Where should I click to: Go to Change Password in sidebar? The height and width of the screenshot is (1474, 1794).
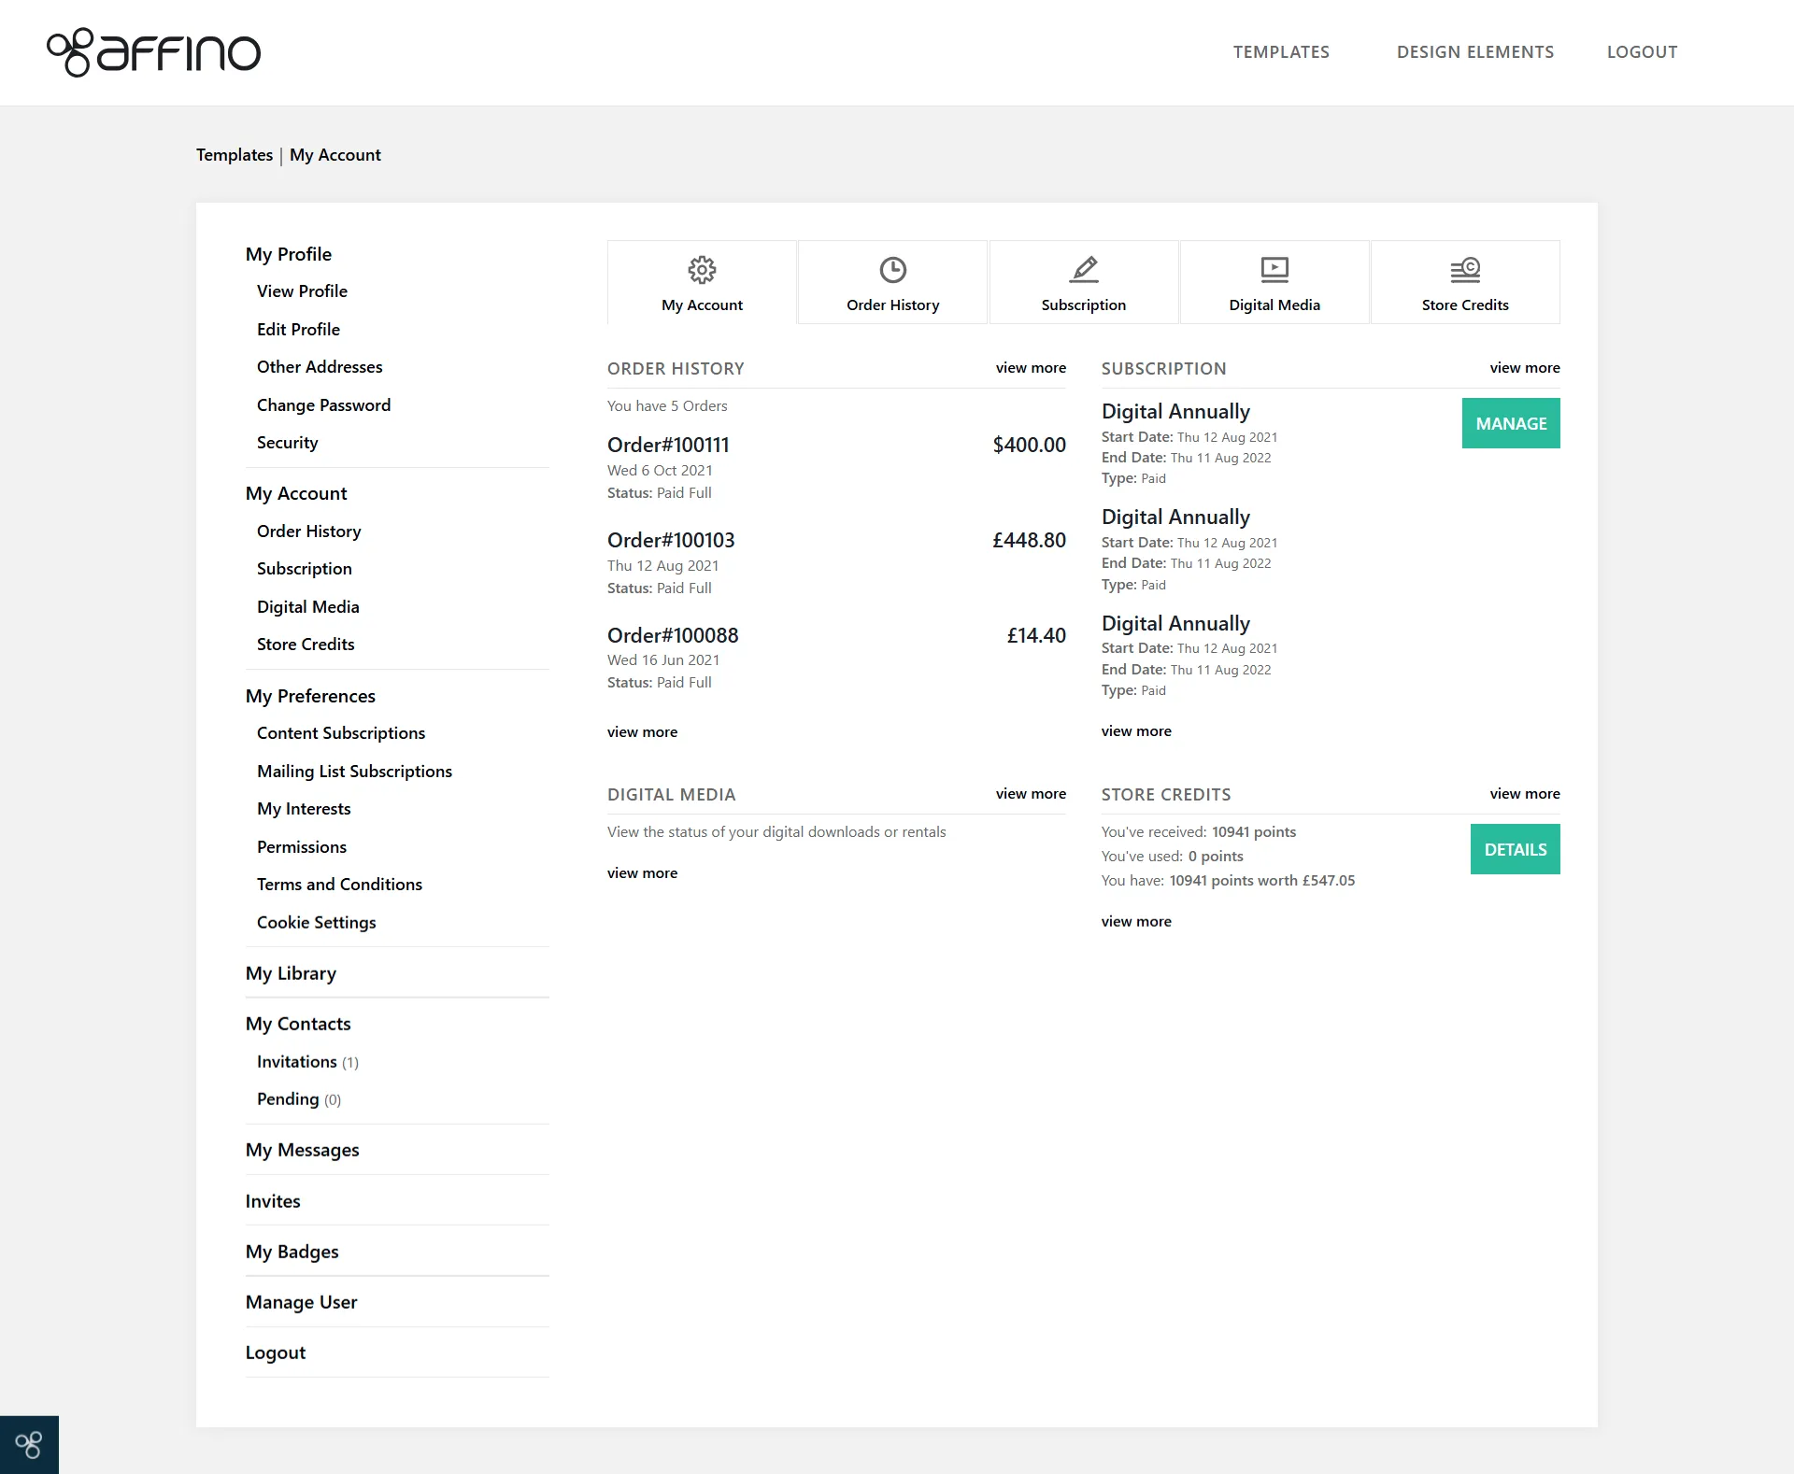click(323, 404)
